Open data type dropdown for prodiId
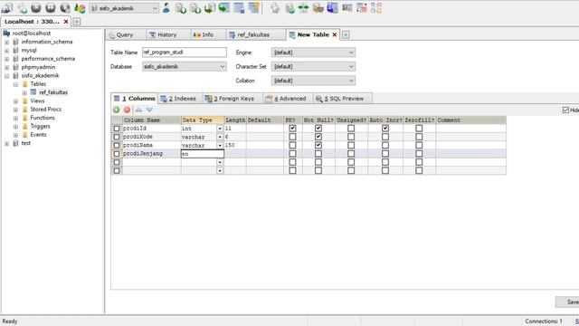 coord(220,129)
